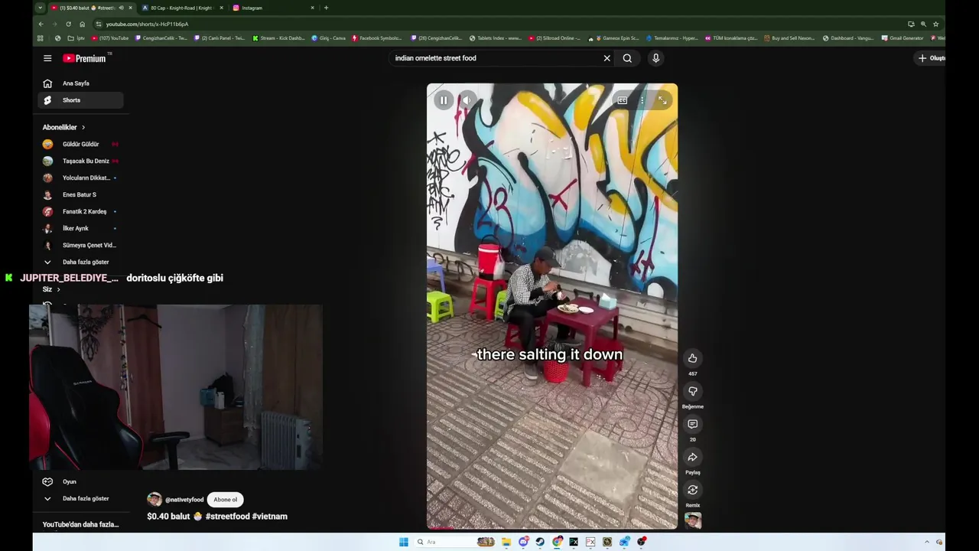
Task: Click the address bar URL
Action: point(147,24)
